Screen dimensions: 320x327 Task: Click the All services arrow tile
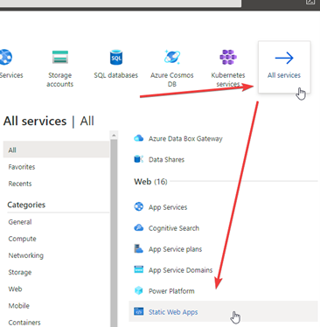click(x=284, y=67)
